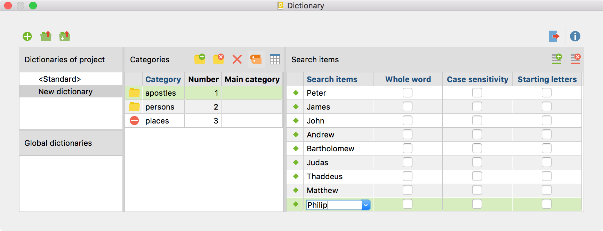Screen dimensions: 603x231
Task: Click the green diamond beside Judas
Action: pos(296,162)
